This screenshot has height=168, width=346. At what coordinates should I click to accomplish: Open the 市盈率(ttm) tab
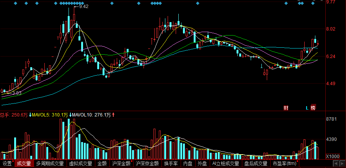[x=285, y=163]
